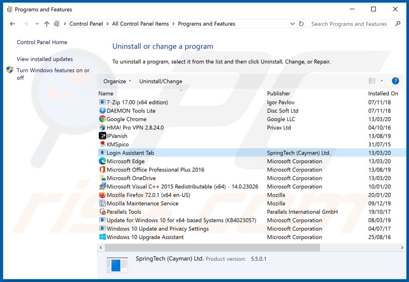
Task: Click the Mozilla Firefox icon
Action: click(x=103, y=195)
